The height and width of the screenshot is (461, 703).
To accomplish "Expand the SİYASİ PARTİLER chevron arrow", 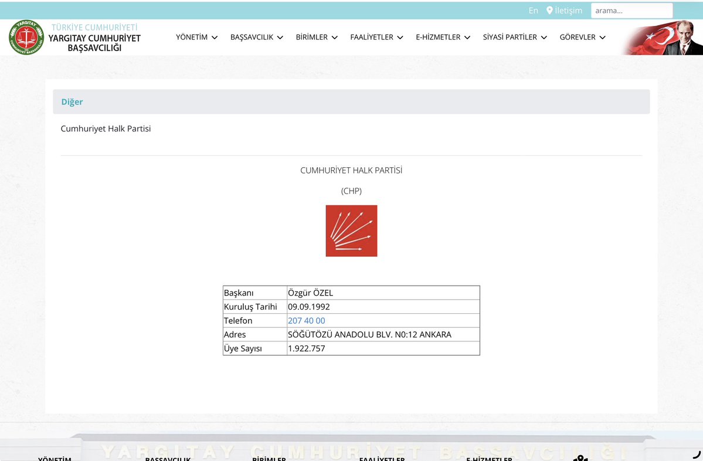I will pos(544,38).
